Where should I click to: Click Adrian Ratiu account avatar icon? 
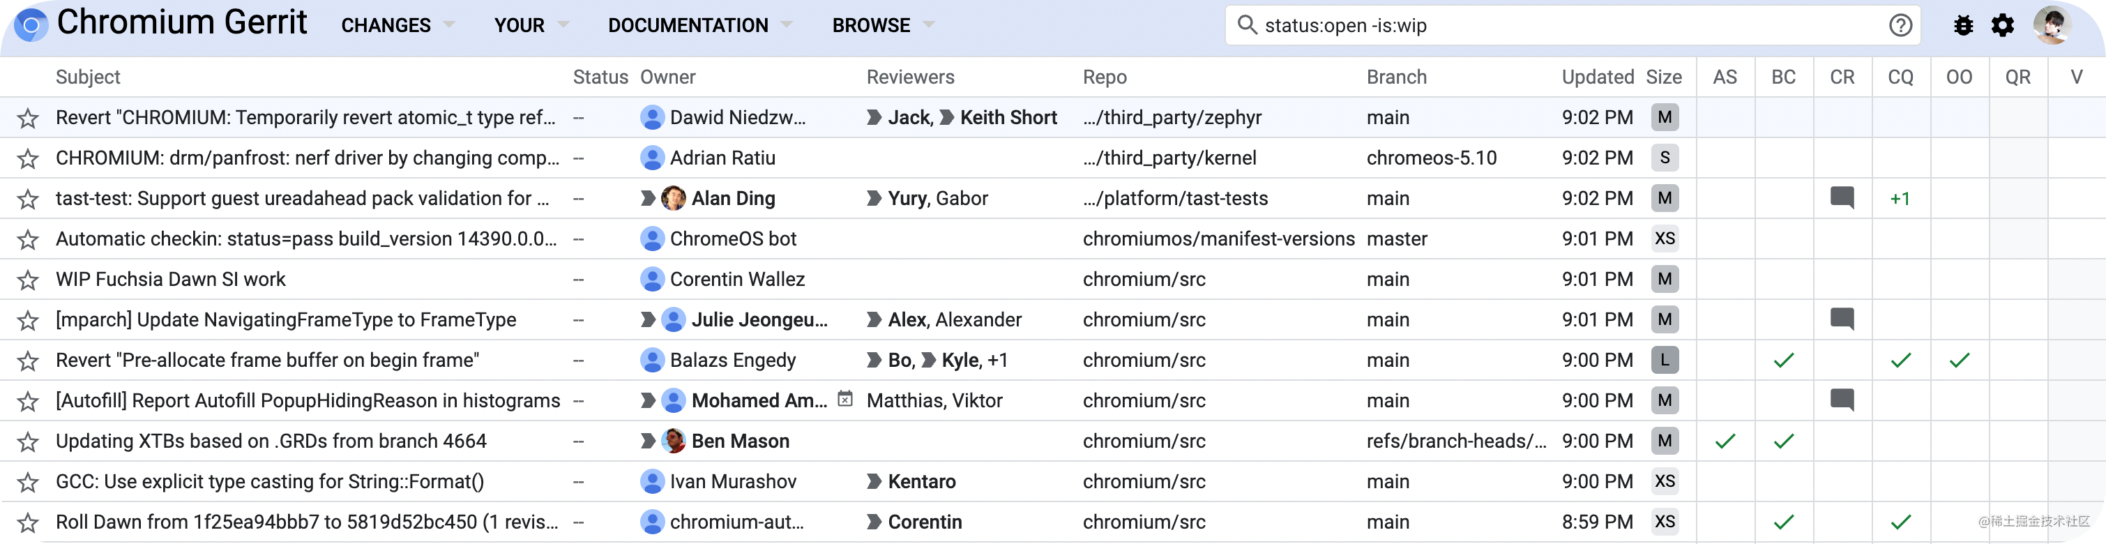click(x=651, y=158)
